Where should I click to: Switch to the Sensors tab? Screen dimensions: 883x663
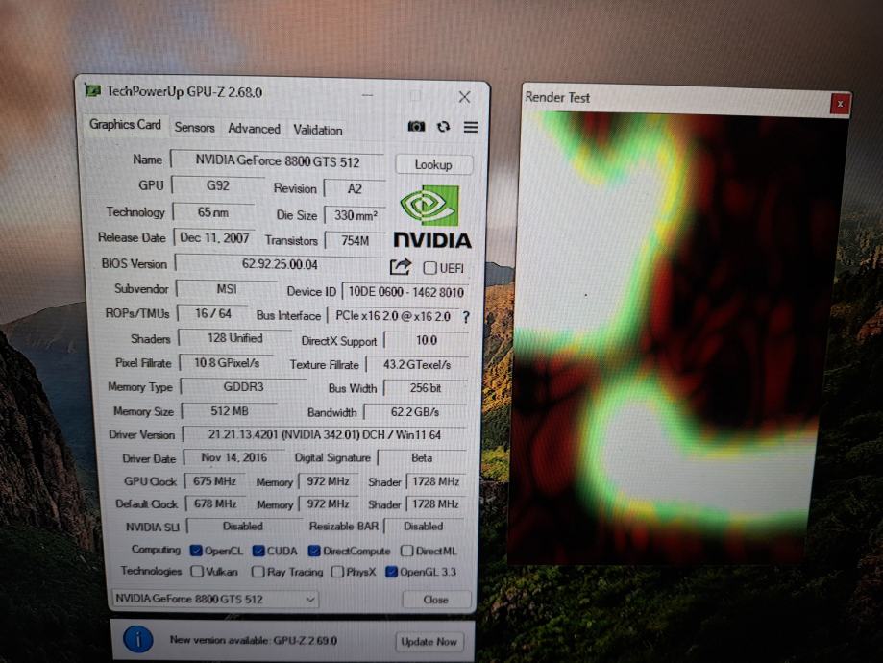(194, 128)
